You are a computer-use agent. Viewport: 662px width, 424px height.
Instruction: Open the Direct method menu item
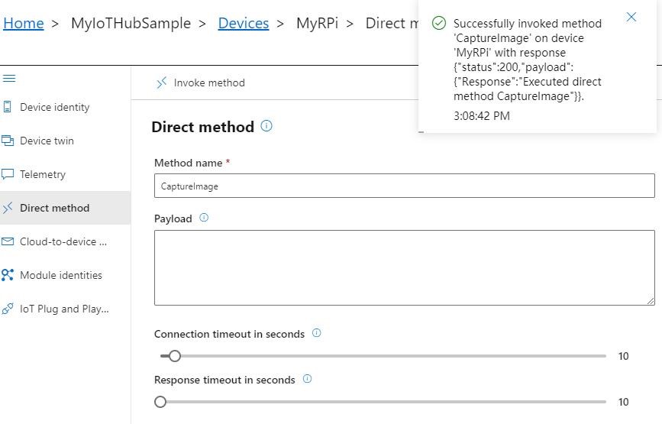pos(55,208)
